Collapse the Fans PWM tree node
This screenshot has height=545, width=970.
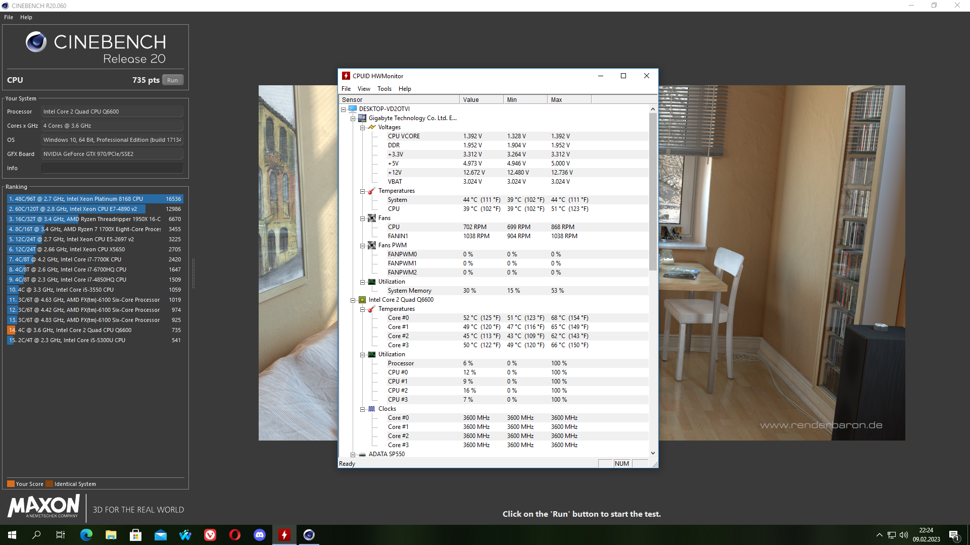[362, 246]
